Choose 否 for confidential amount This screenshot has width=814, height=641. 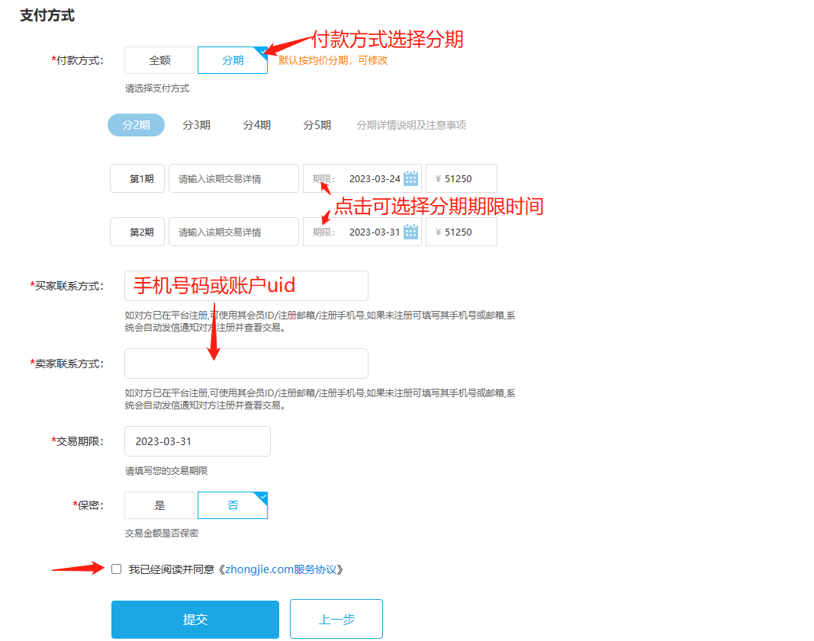click(x=233, y=505)
